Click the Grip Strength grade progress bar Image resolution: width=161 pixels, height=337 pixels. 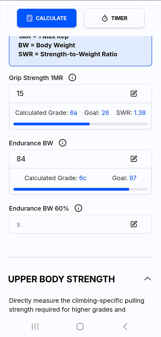[x=80, y=124]
